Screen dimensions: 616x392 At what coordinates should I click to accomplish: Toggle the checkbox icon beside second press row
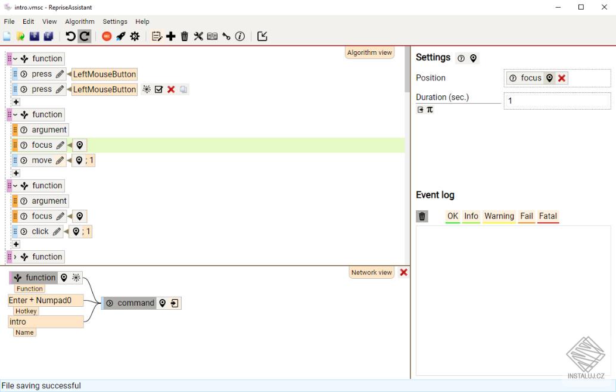[158, 89]
